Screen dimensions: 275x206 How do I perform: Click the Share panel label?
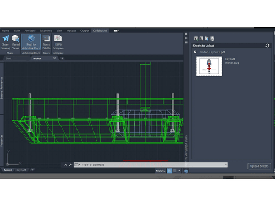[10, 53]
